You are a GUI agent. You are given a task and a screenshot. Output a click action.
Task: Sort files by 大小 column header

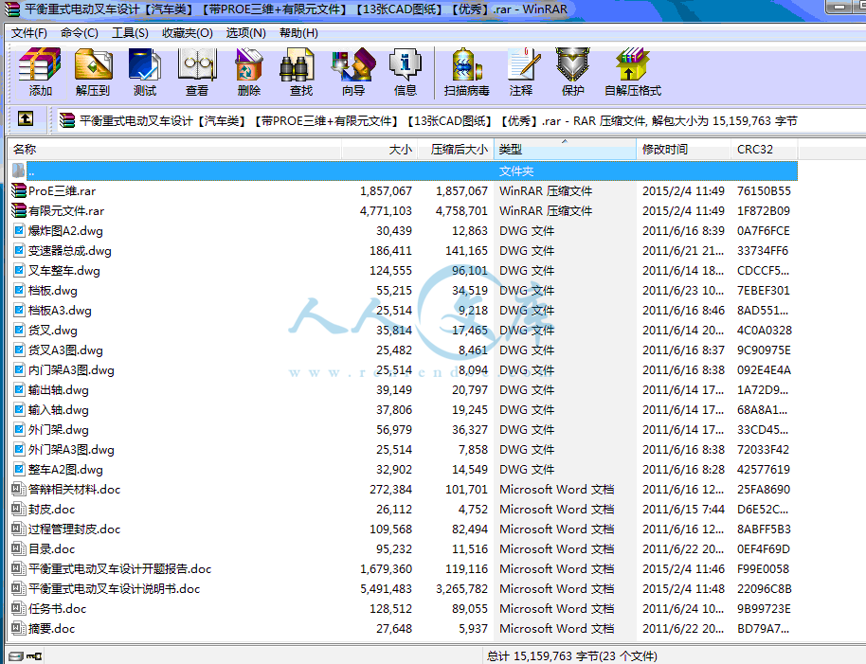pyautogui.click(x=379, y=149)
